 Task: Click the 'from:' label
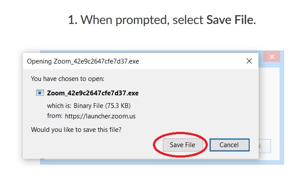pos(55,116)
